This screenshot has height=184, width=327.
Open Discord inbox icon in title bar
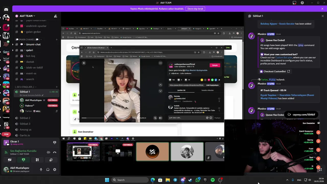[295, 3]
